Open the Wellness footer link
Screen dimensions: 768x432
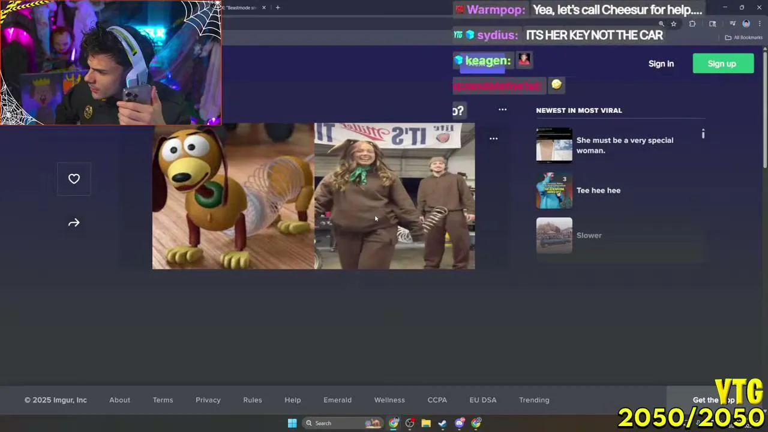point(389,400)
